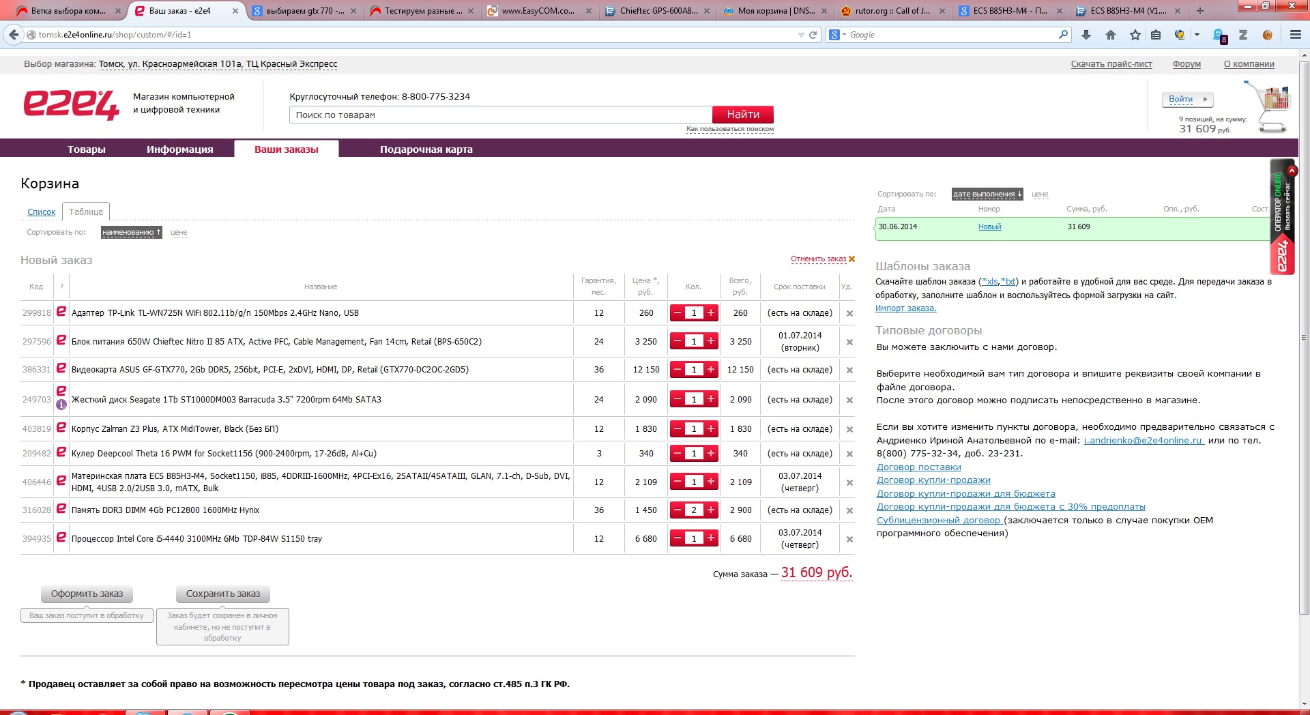Open the 'Информация' menu

pos(180,149)
